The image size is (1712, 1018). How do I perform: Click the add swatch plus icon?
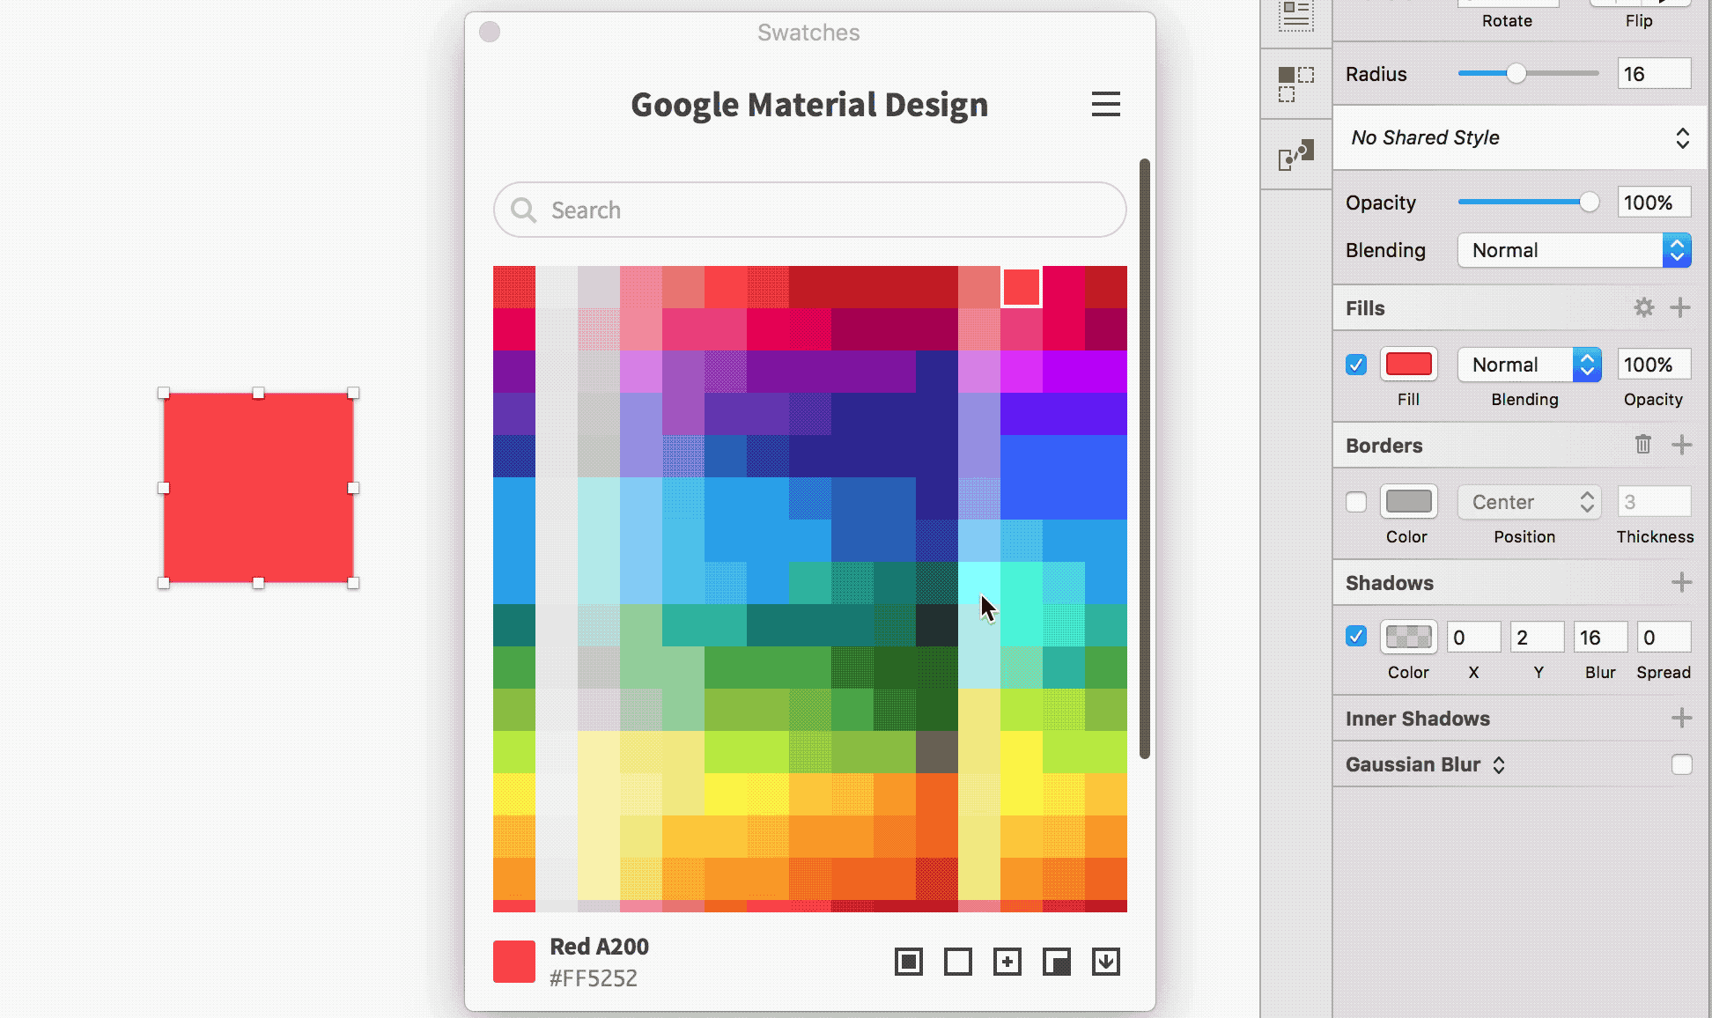click(1007, 962)
